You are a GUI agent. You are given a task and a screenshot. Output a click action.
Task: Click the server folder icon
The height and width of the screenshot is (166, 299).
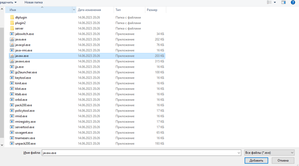pyautogui.click(x=12, y=28)
